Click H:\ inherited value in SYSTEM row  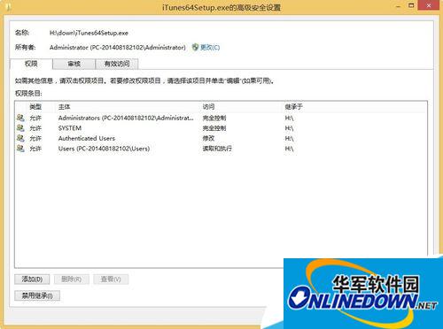click(289, 128)
